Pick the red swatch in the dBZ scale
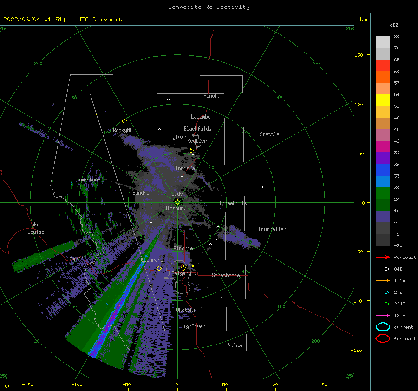This screenshot has width=418, height=391. pos(383,65)
